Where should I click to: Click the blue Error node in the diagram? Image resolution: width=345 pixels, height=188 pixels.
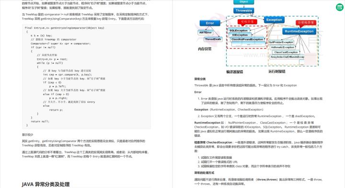coord(210,23)
